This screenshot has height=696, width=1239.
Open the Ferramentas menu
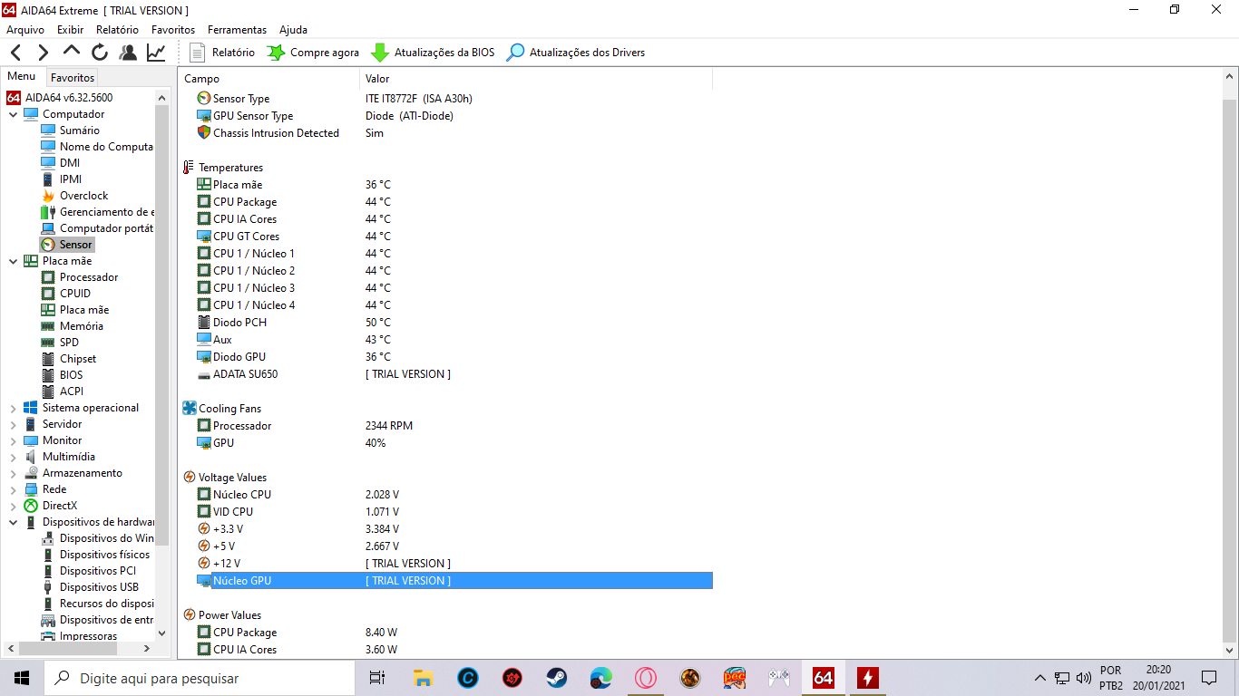237,30
